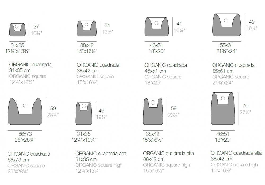This screenshot has height=185, width=265.
Task: Click the 66x73 dimension directly under the planter
Action: (x=25, y=134)
